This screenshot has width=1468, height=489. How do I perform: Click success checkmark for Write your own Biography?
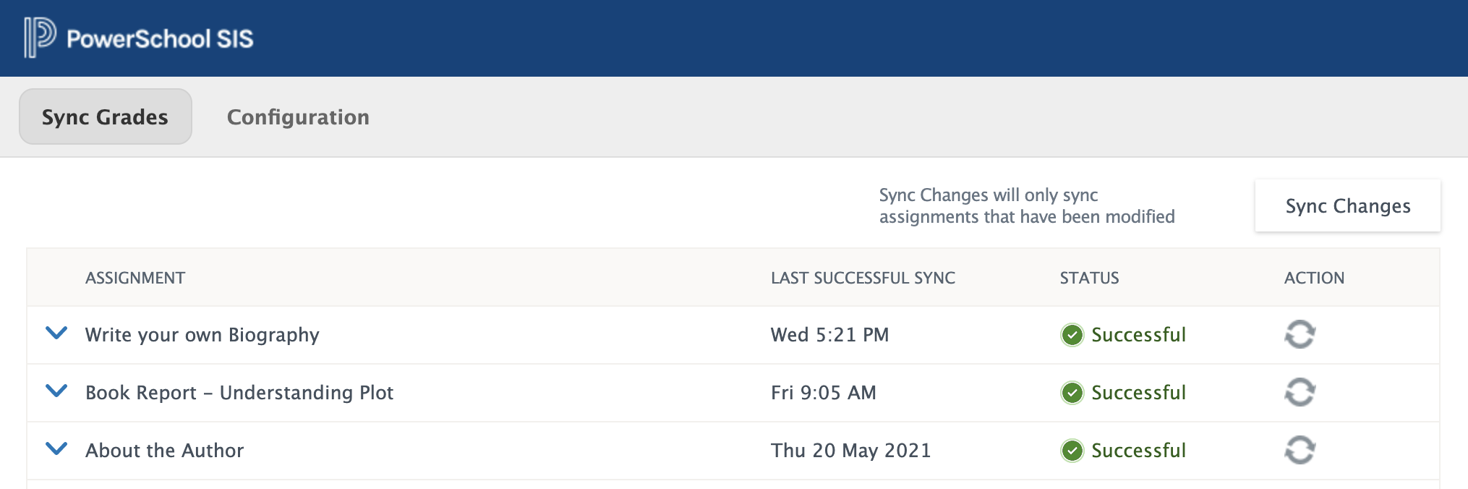[1072, 335]
